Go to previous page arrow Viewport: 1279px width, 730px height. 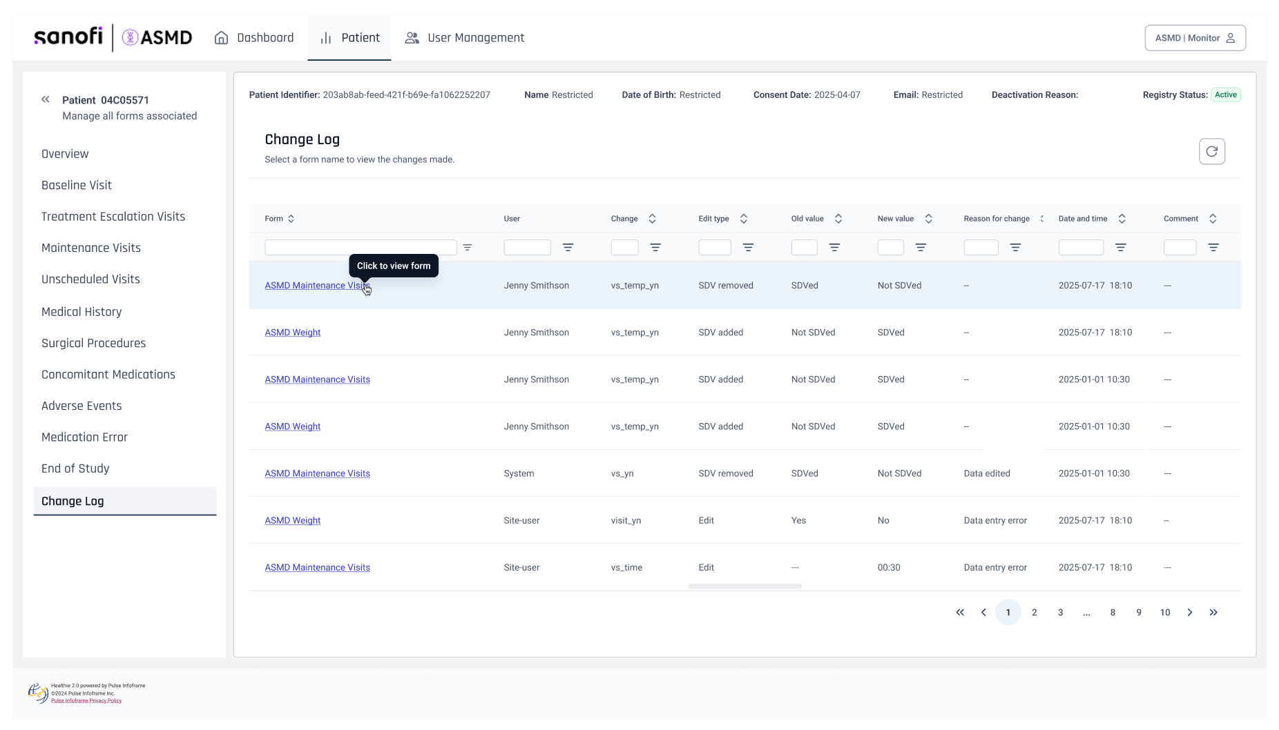[x=983, y=612]
